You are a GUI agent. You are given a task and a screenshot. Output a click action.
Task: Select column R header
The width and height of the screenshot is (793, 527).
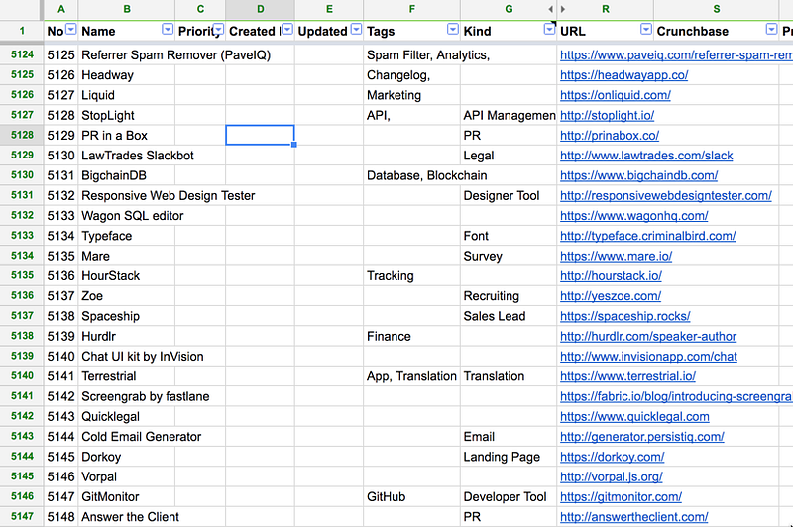pos(606,9)
